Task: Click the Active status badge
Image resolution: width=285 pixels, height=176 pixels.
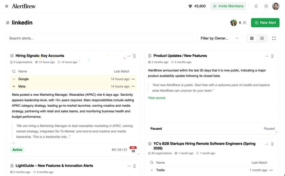Action: click(17, 149)
